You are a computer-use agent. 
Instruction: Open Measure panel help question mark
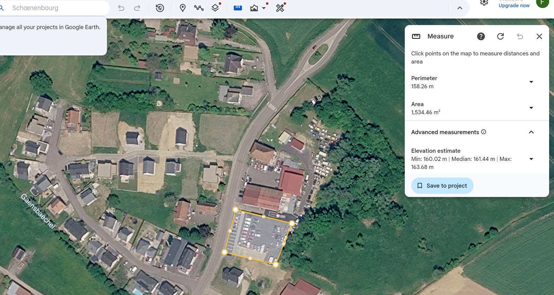coord(481,36)
